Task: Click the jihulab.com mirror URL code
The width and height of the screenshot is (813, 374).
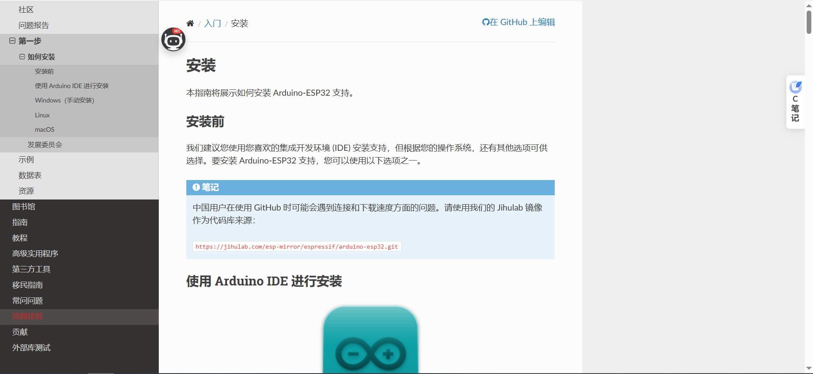Action: pyautogui.click(x=297, y=247)
